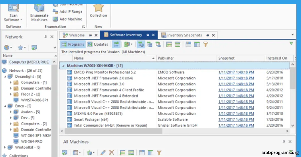The height and width of the screenshot is (157, 301).
Task: Pin the Network panel
Action: [45, 37]
